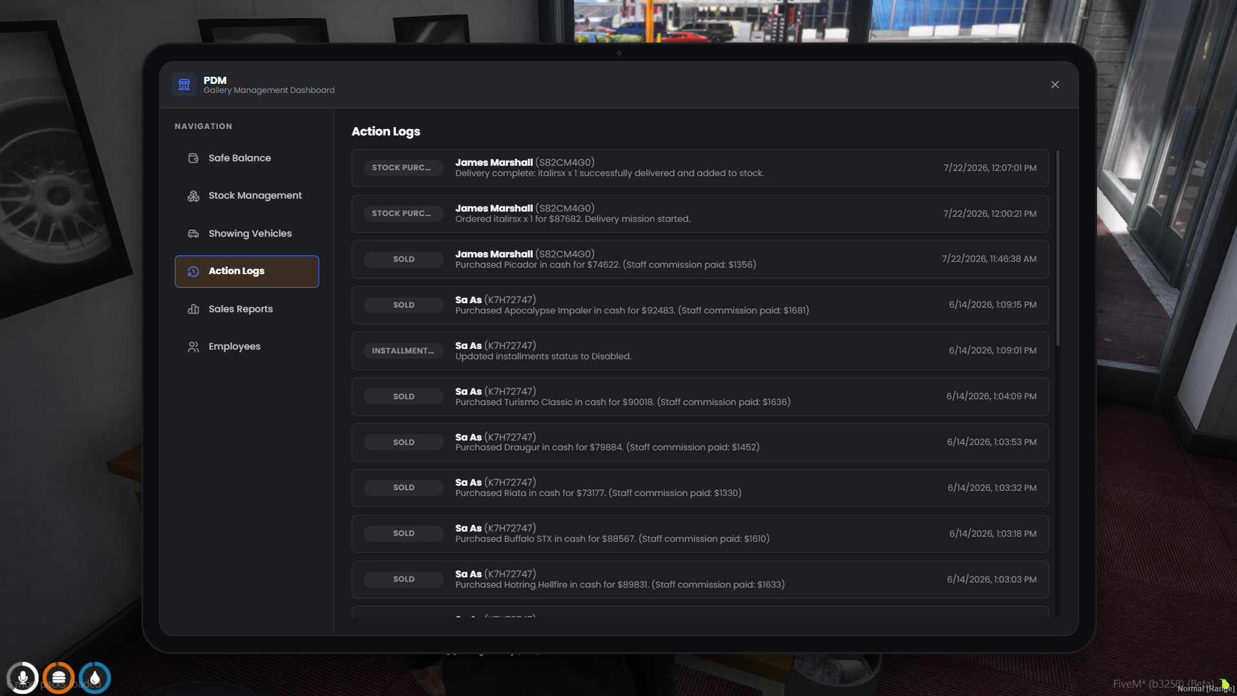The width and height of the screenshot is (1237, 696).
Task: Click timestamp 7/22/2026, 11:46:38 AM
Action: click(989, 259)
